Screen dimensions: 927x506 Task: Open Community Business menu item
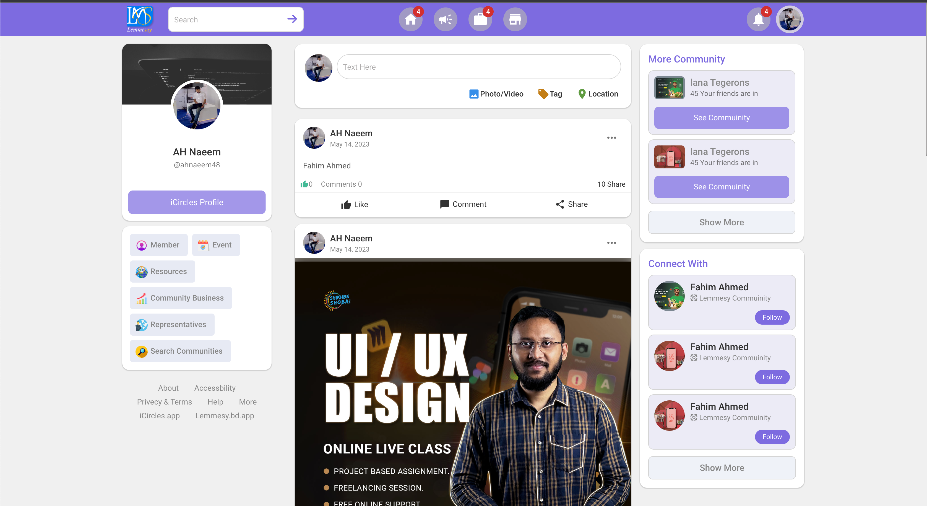(181, 298)
